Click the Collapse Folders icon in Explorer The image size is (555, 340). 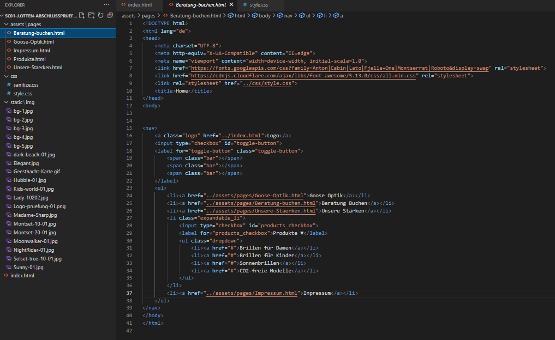[x=110, y=16]
